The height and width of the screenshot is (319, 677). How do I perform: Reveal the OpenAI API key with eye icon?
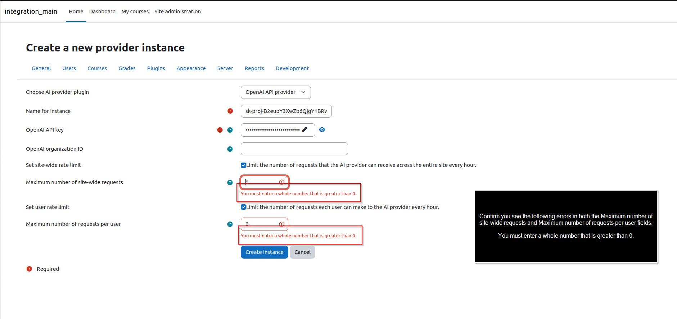[x=322, y=130]
